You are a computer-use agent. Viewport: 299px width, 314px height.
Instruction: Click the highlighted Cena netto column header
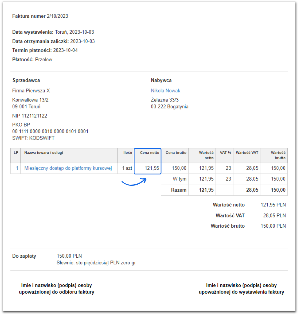[147, 152]
